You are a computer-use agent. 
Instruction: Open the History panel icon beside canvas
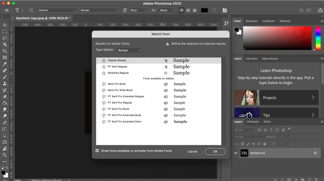click(x=226, y=23)
